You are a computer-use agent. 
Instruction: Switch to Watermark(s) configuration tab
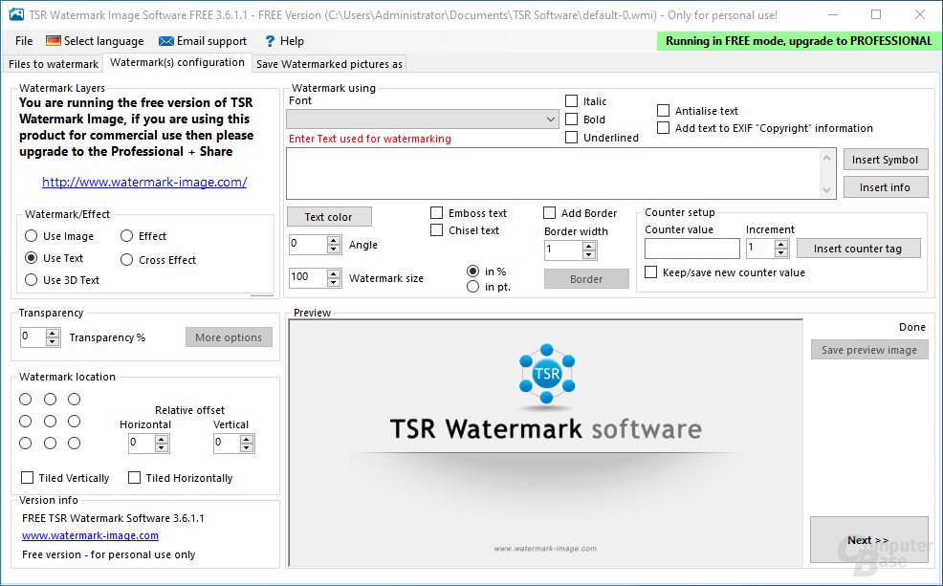coord(178,62)
